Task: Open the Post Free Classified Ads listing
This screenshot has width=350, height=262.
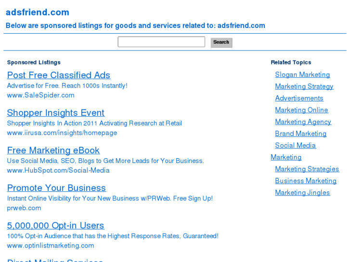Action: [x=58, y=75]
